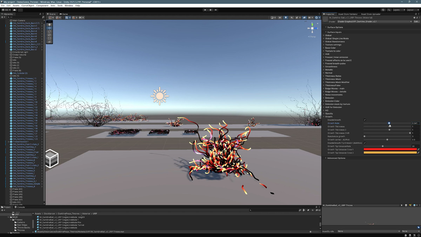
Task: Toggle 2D view mode in scene
Action: [280, 18]
